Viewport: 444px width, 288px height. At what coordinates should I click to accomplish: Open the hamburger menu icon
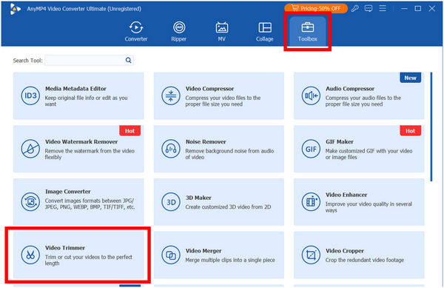(x=383, y=8)
